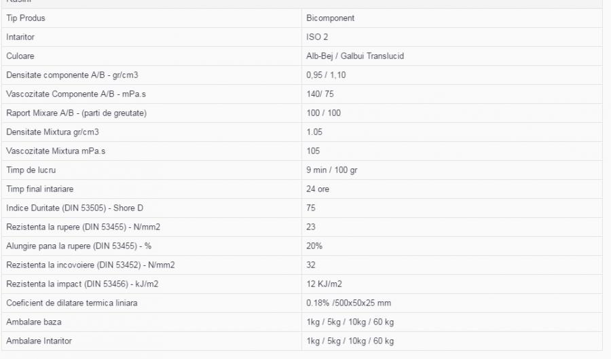611x359 pixels.
Task: Click the "24 ore" final hardening value
Action: pyautogui.click(x=318, y=189)
